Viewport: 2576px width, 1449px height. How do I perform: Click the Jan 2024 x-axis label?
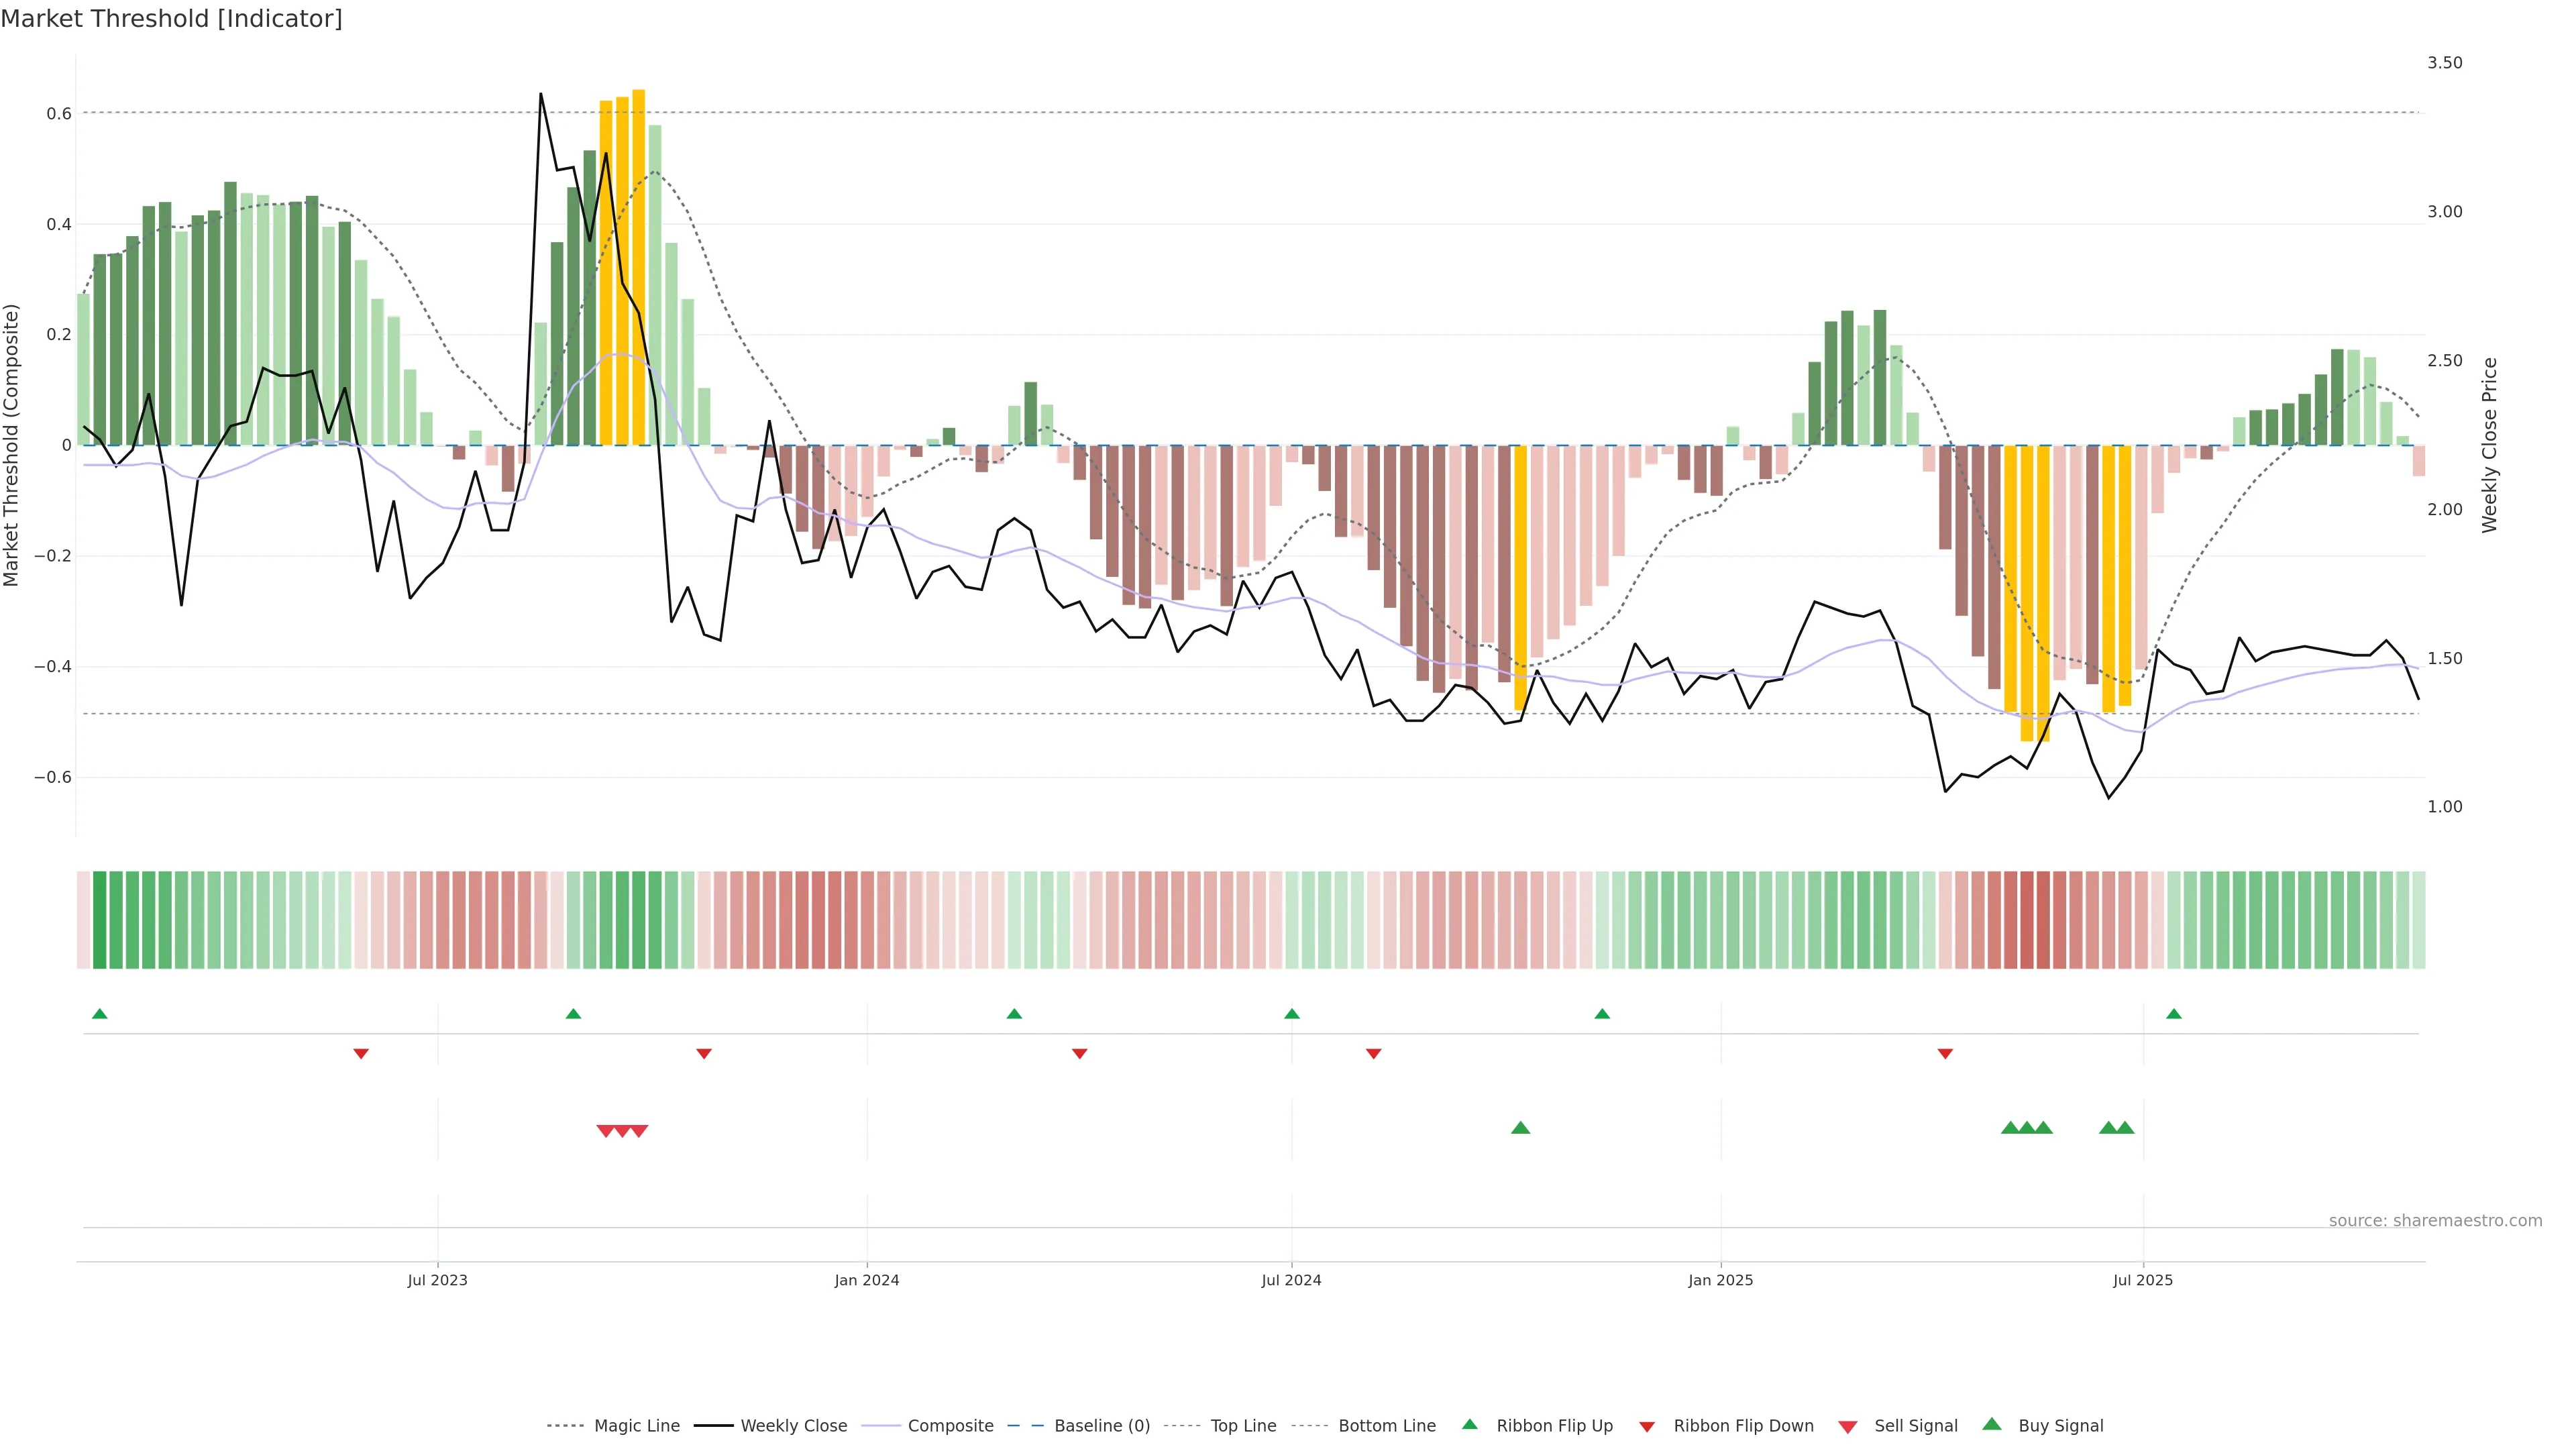(867, 1280)
